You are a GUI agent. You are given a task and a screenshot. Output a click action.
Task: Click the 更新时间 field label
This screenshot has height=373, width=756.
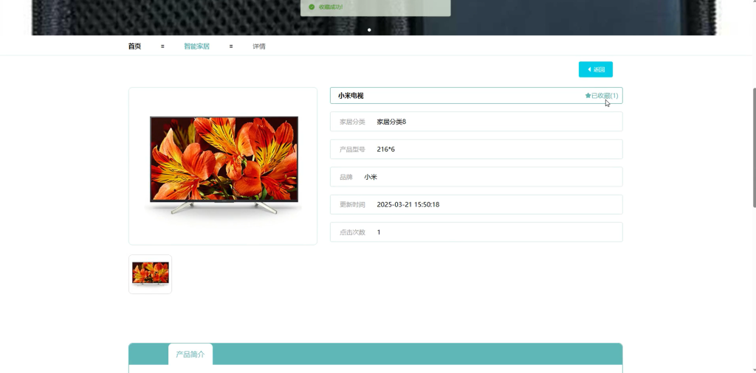pos(352,204)
